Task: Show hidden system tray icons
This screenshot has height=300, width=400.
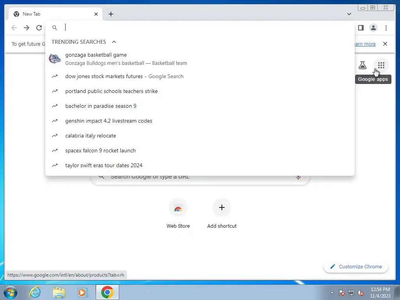Action: [x=332, y=293]
